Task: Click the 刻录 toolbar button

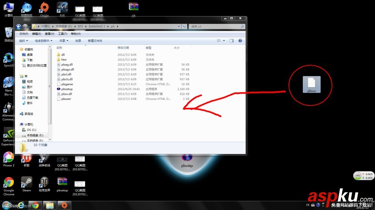Action: click(x=78, y=41)
